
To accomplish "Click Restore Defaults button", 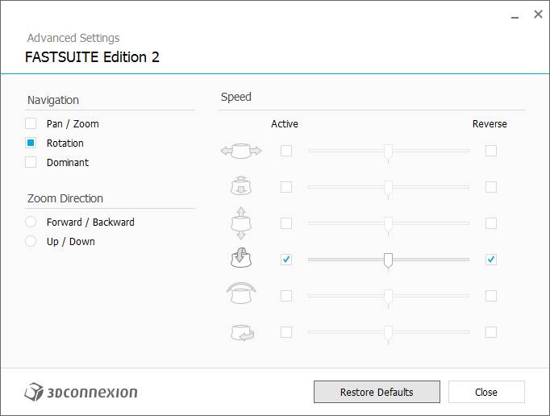I will [377, 392].
